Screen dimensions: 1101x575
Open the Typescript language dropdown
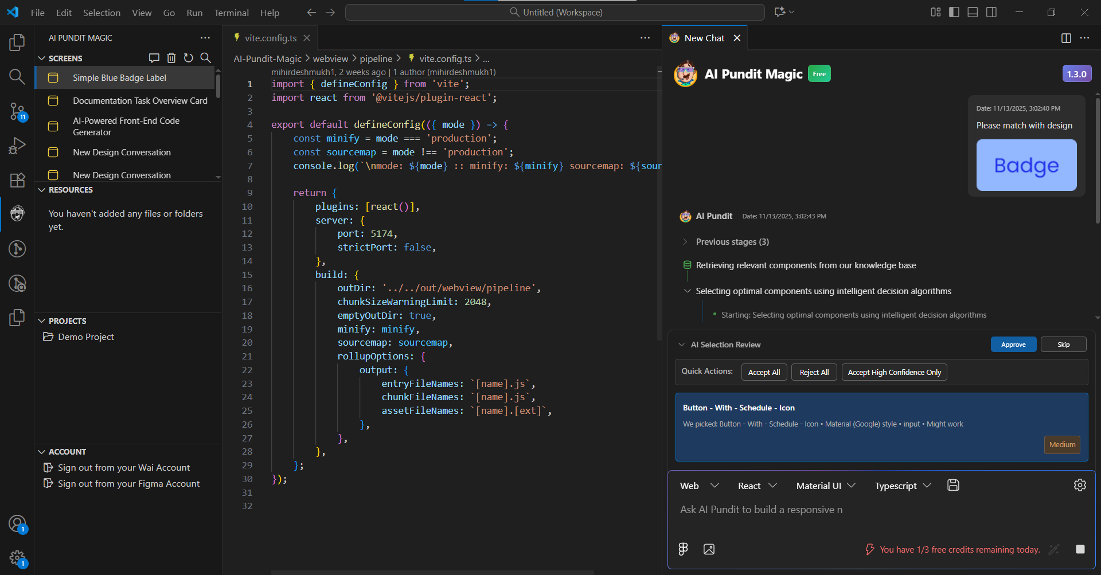[x=902, y=485]
